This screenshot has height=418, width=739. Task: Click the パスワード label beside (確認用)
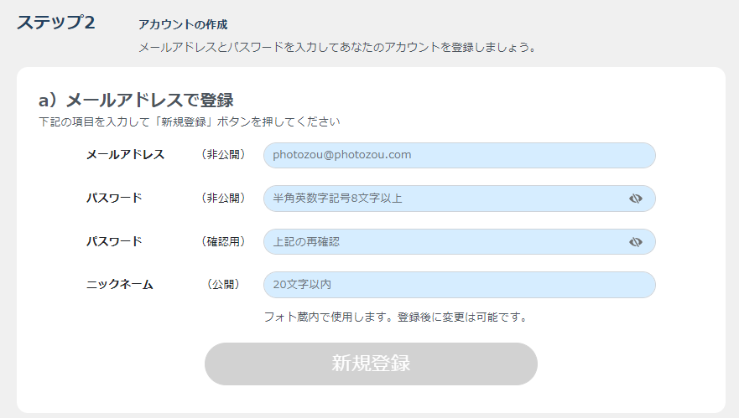pyautogui.click(x=114, y=241)
